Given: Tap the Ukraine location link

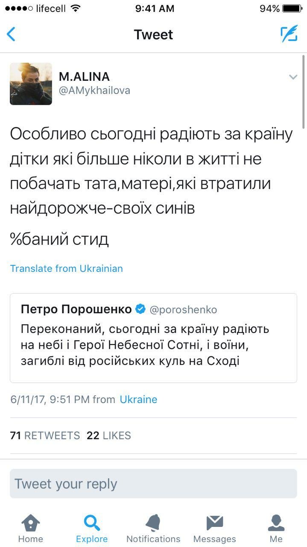Looking at the screenshot, I should (x=138, y=400).
